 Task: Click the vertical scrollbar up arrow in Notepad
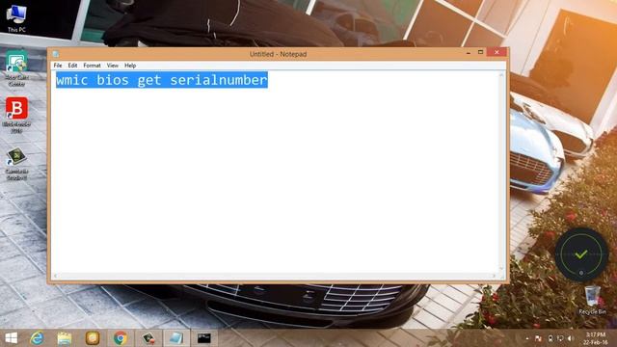(501, 75)
